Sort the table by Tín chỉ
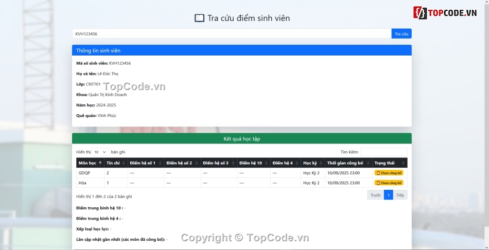Viewport: 489px width, 250px height. (113, 163)
